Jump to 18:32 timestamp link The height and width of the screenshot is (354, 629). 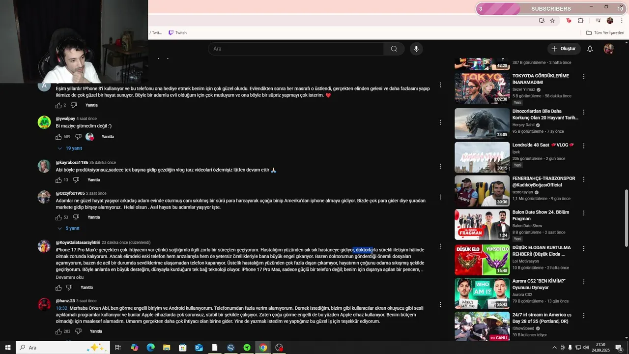pyautogui.click(x=61, y=308)
